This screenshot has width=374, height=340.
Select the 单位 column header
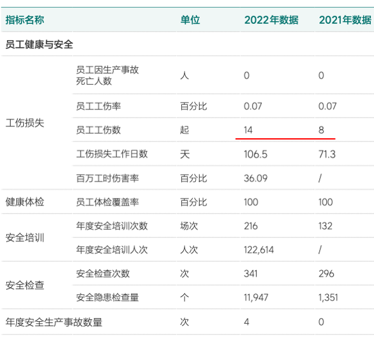point(190,19)
